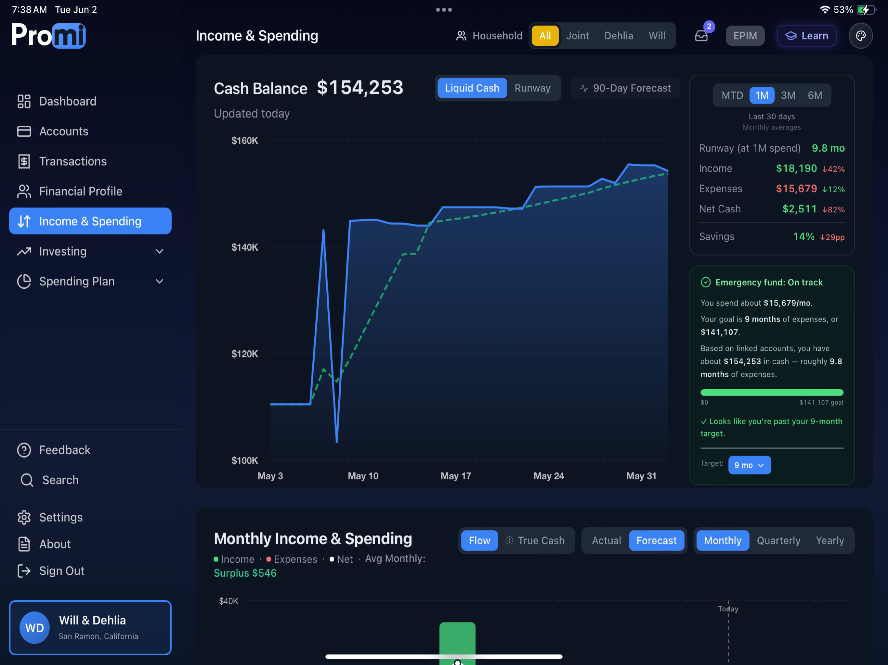Tap the three-dot multitasking indicator

tap(444, 10)
